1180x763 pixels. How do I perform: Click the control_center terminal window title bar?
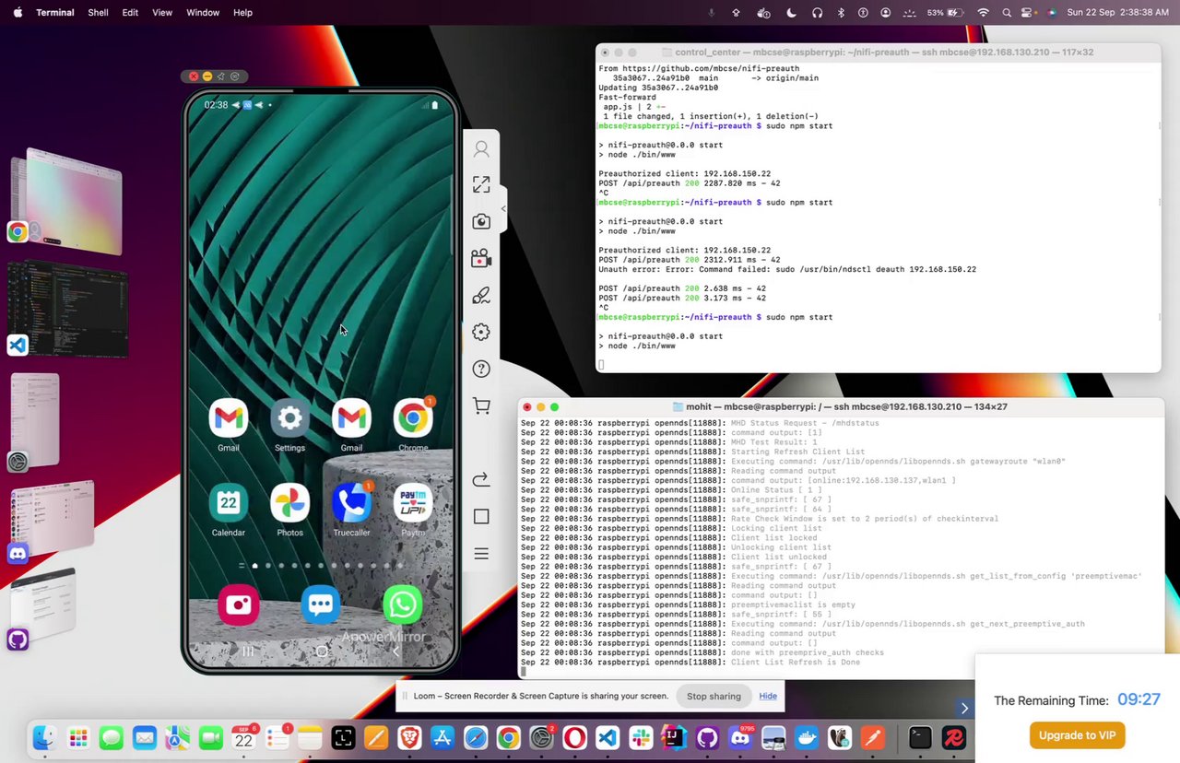879,53
